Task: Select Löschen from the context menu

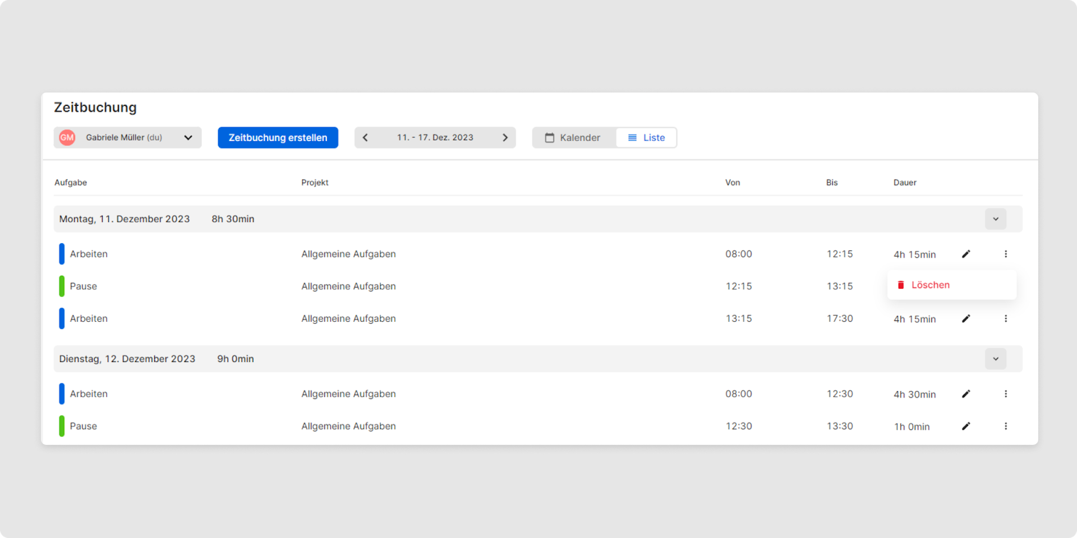Action: point(952,285)
